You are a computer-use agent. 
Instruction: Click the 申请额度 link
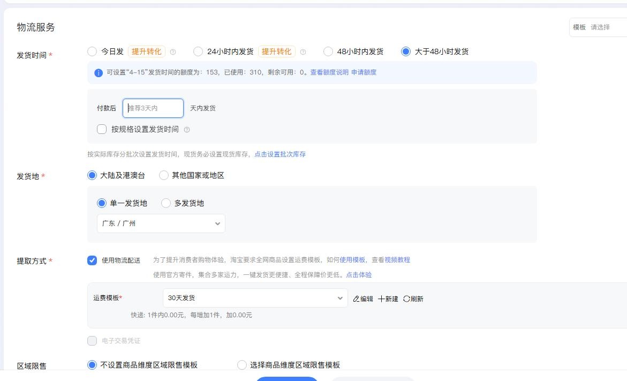click(364, 72)
